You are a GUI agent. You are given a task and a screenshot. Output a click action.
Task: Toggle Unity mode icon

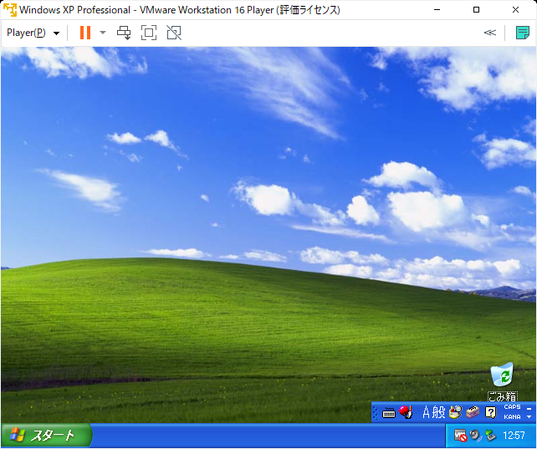(x=174, y=33)
